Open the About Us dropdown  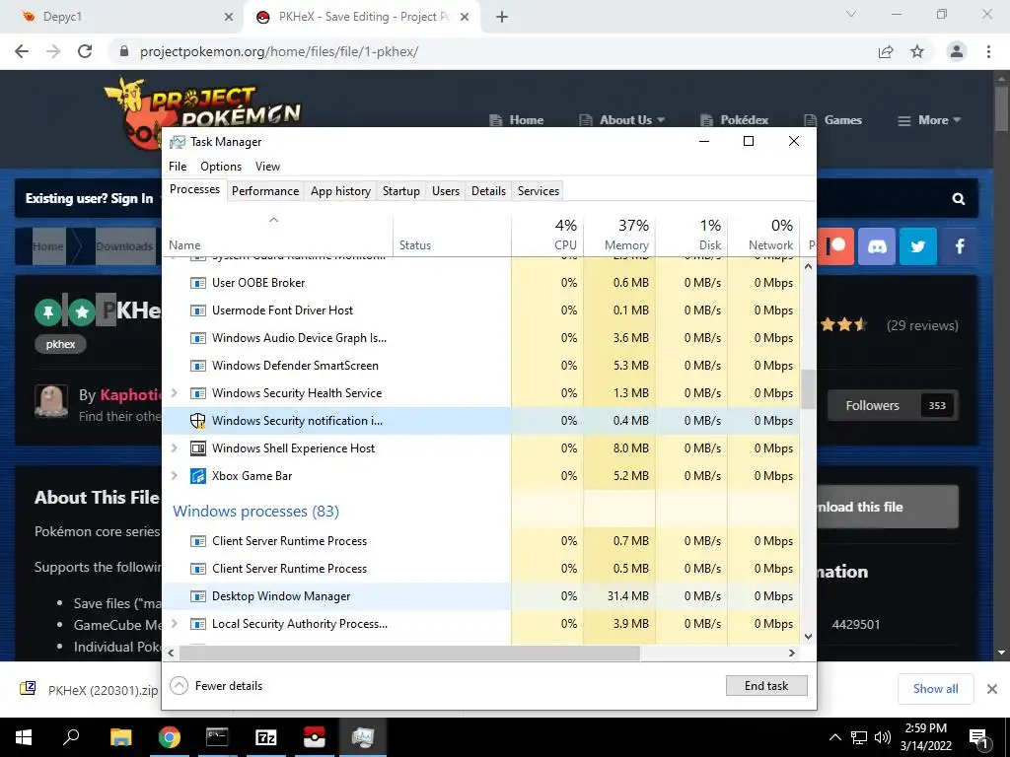(622, 120)
